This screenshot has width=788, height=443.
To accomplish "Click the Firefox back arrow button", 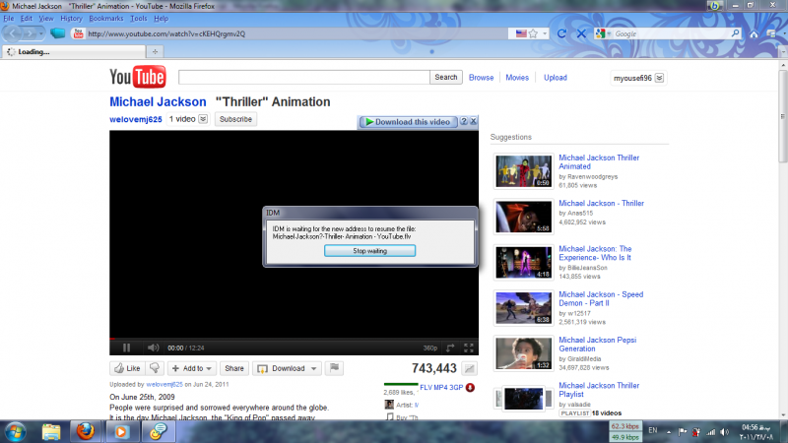I will pyautogui.click(x=13, y=33).
